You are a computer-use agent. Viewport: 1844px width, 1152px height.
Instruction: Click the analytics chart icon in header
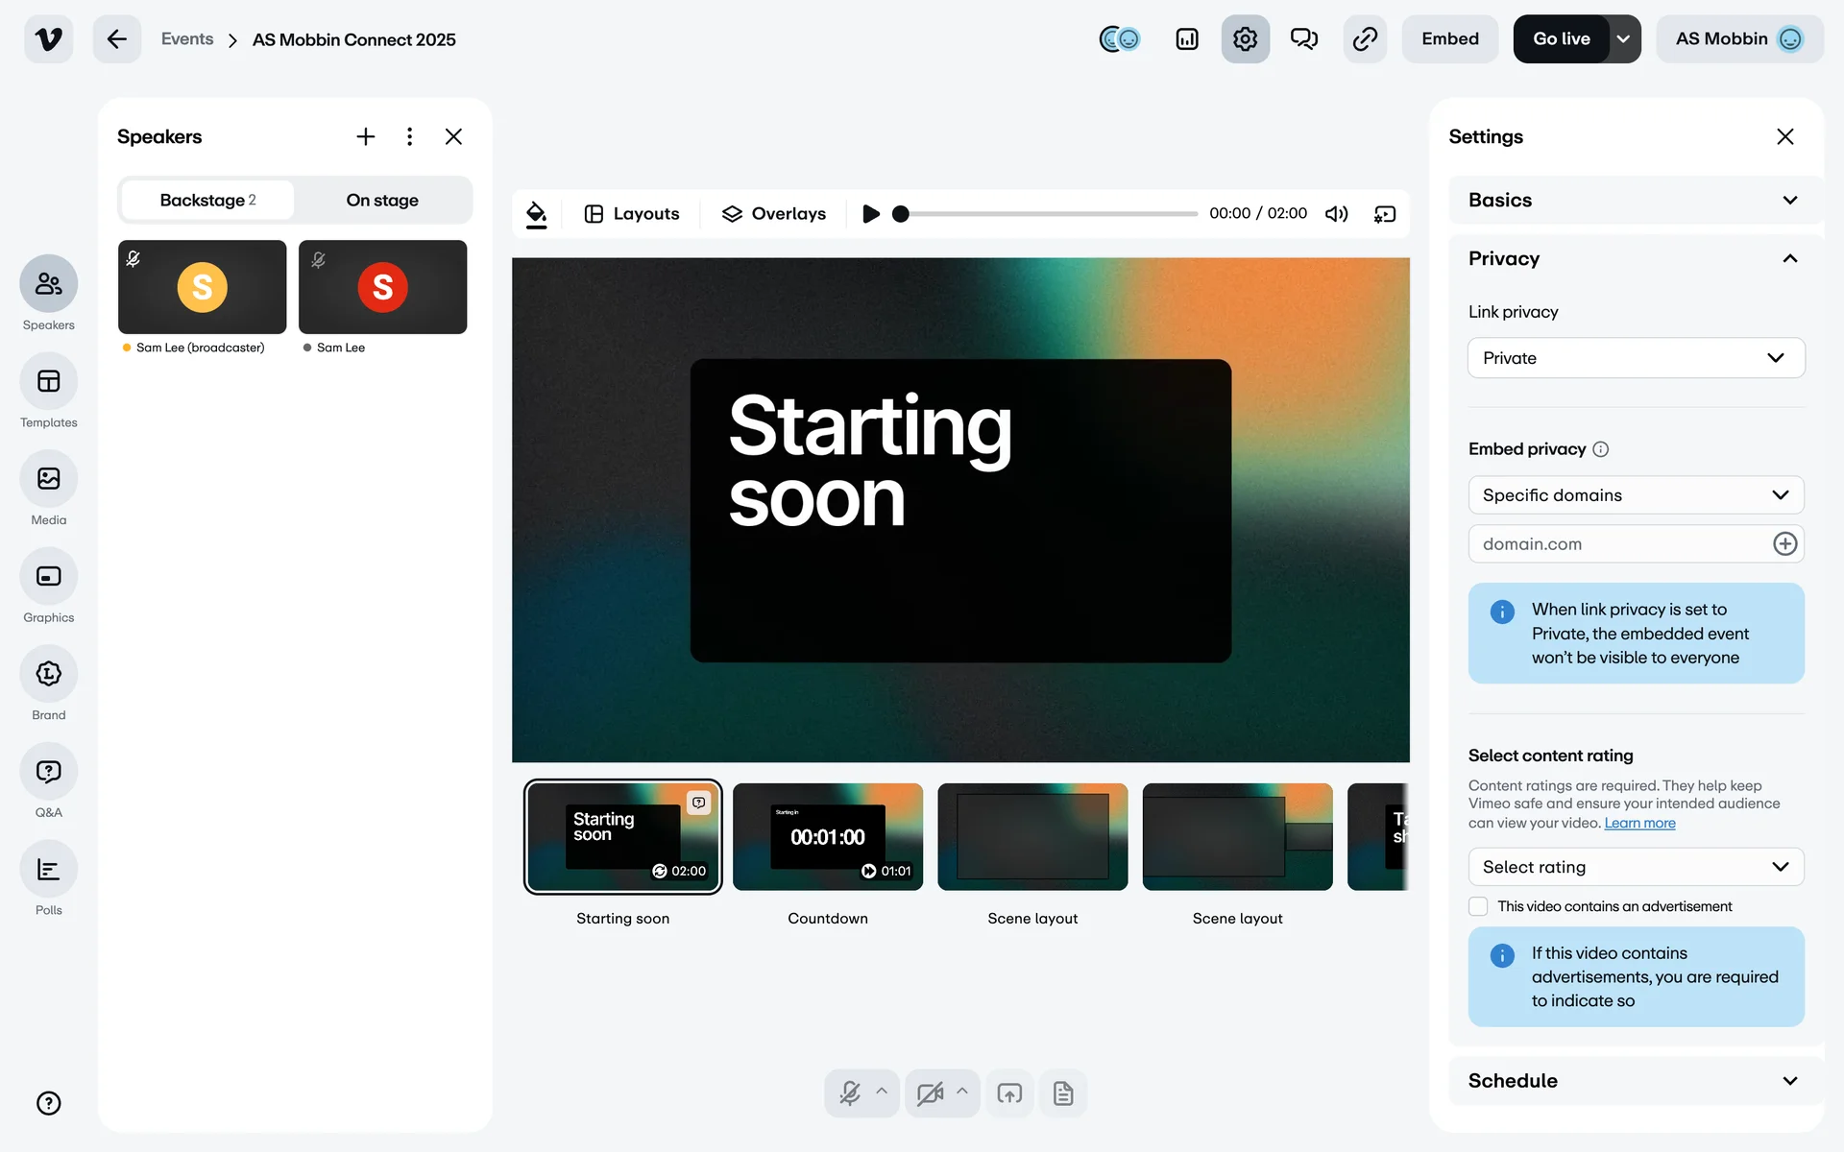(1187, 39)
